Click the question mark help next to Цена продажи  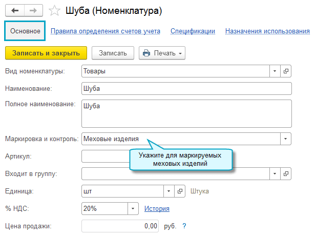coord(184,226)
